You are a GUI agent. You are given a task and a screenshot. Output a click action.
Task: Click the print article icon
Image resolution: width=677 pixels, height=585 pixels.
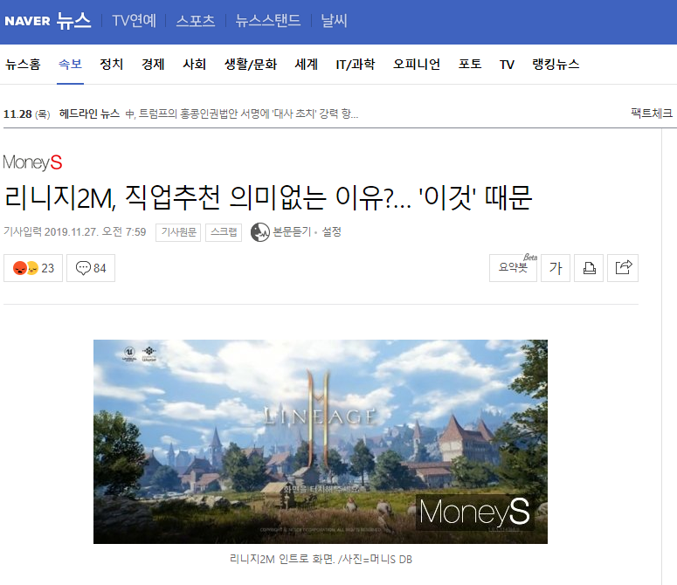(589, 268)
